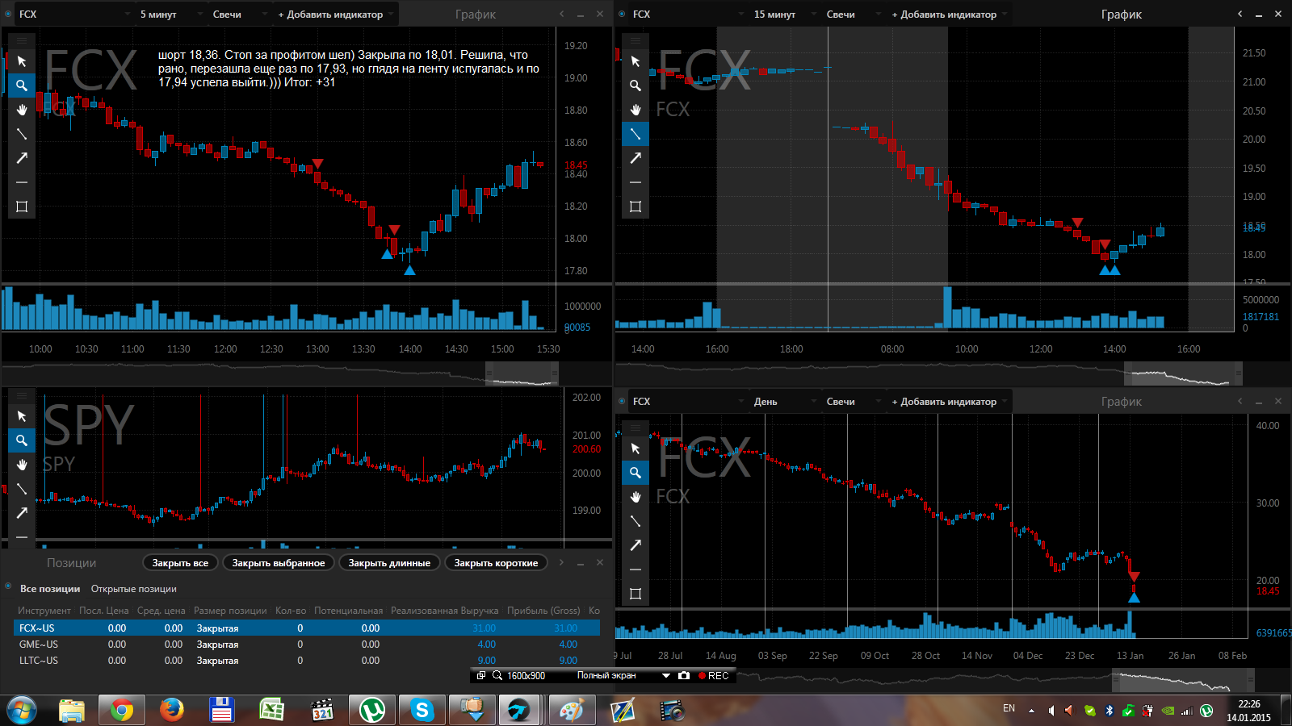Click the camera screenshot icon in recorder bar
This screenshot has height=726, width=1292.
point(684,676)
